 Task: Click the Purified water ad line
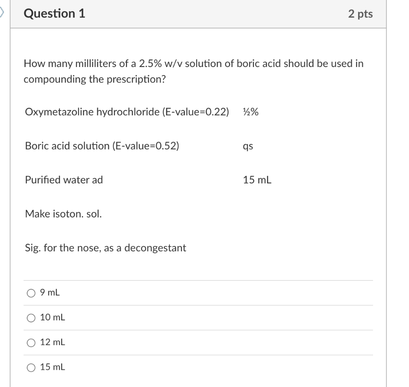tap(64, 180)
